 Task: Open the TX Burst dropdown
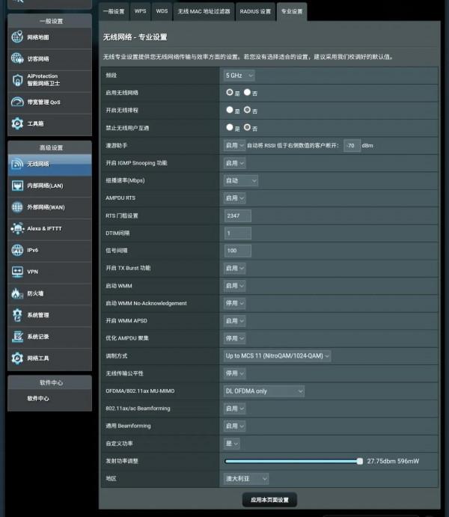[x=234, y=268]
